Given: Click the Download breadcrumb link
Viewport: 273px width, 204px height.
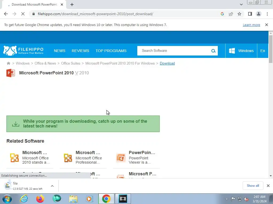Looking at the screenshot, I should 167,63.
